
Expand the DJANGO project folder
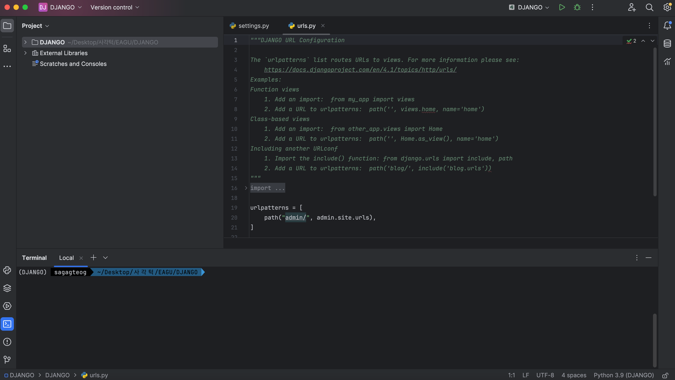(25, 42)
